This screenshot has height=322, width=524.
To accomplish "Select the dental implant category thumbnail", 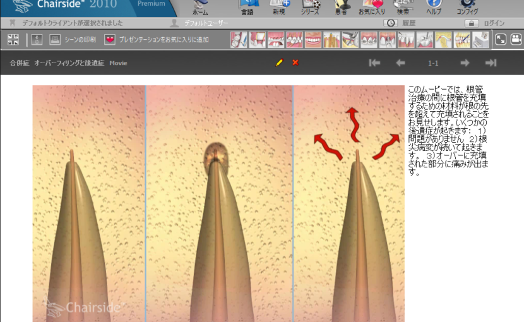I will point(388,40).
